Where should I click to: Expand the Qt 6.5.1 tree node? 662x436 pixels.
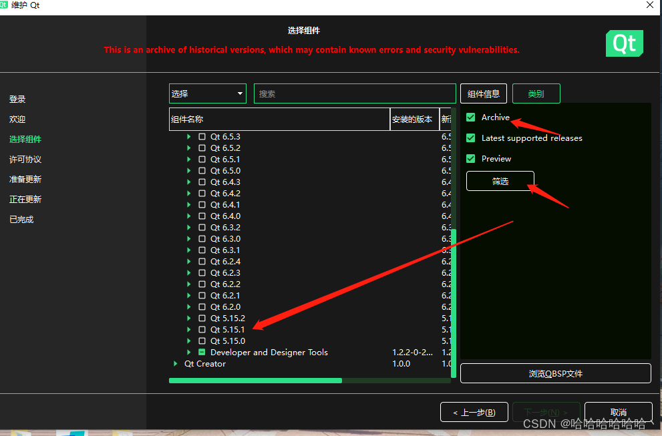coord(189,160)
